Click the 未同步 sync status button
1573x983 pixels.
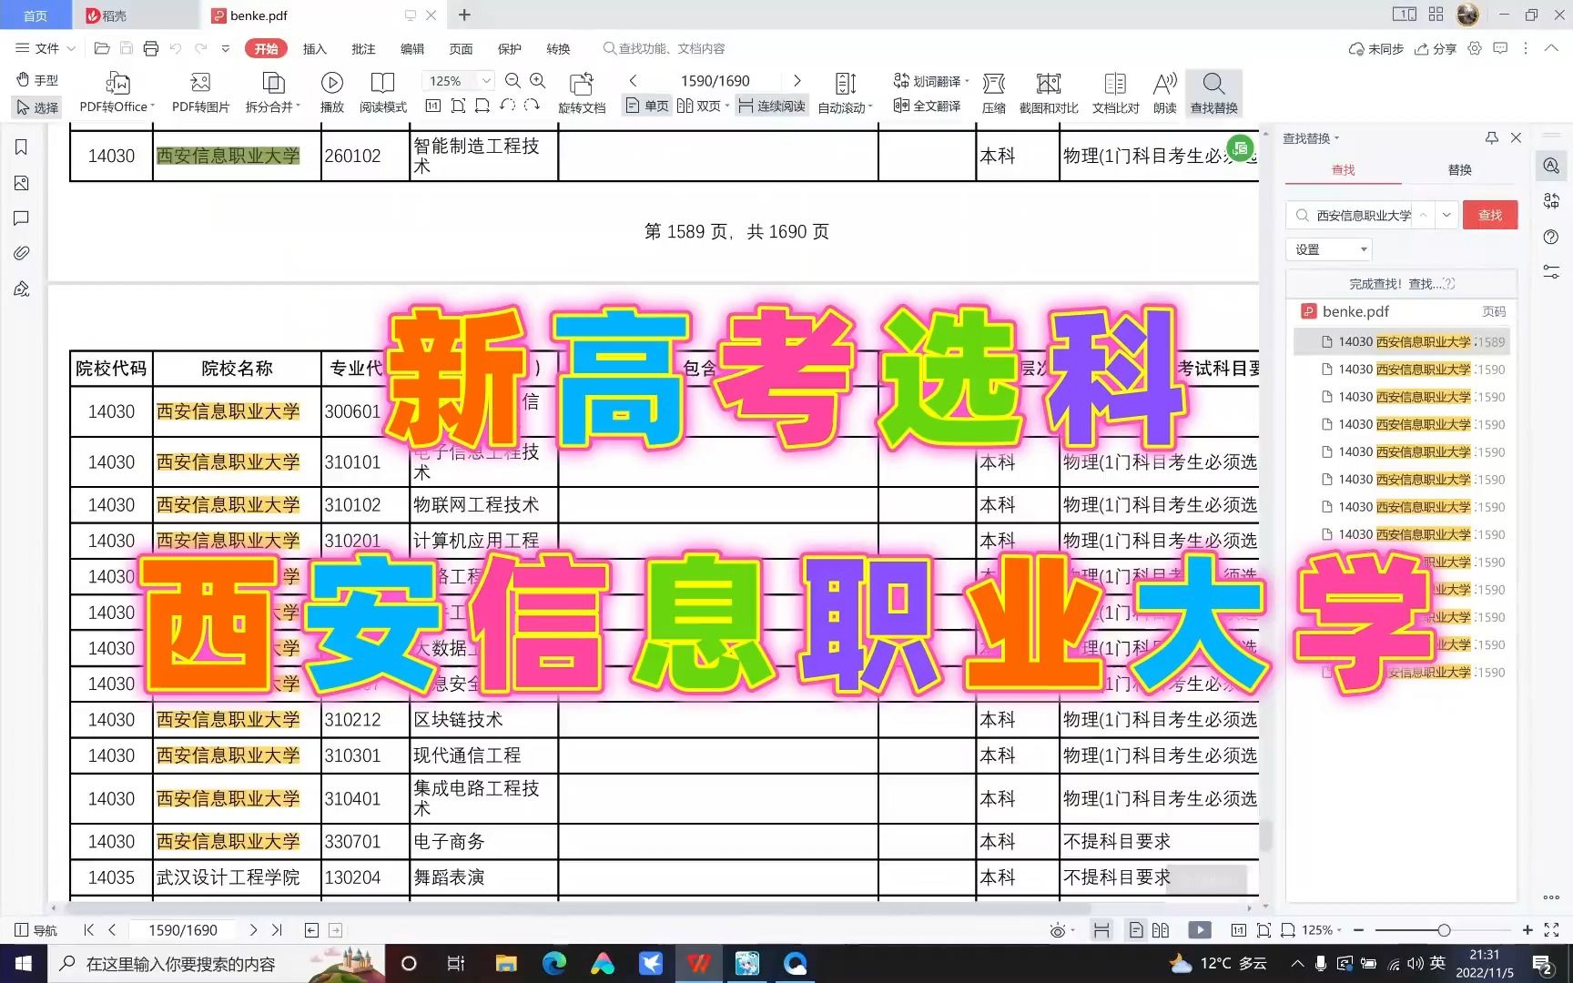point(1376,48)
